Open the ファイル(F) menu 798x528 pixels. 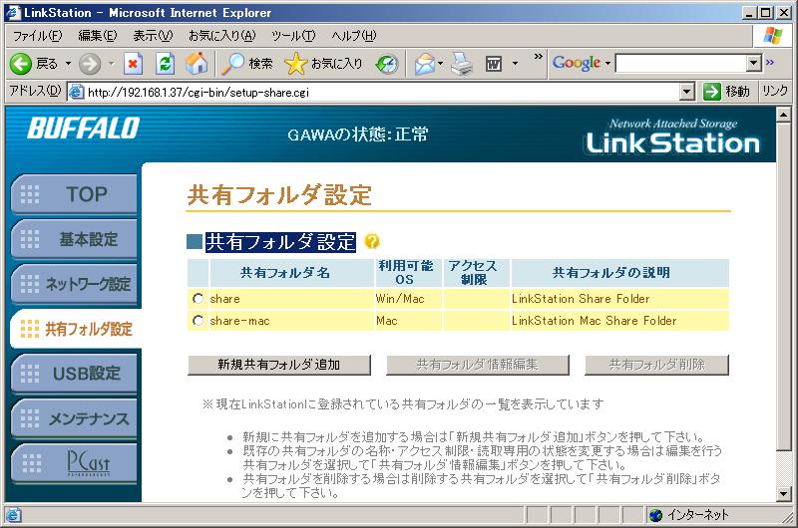[37, 36]
